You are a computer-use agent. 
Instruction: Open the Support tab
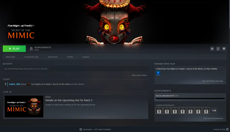point(86,57)
